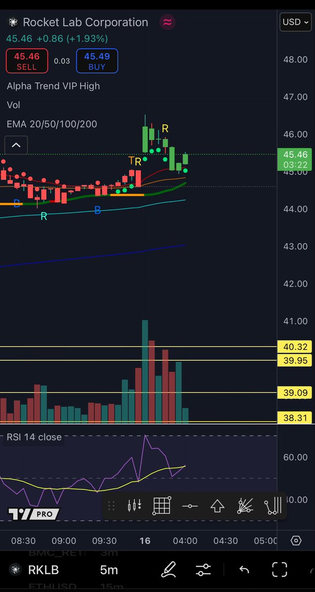Tap the 48.00 price scale label
Viewport: 315px width, 592px height.
[296, 60]
